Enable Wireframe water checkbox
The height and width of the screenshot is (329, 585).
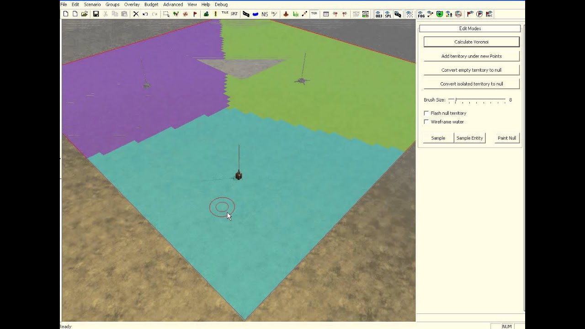point(426,122)
